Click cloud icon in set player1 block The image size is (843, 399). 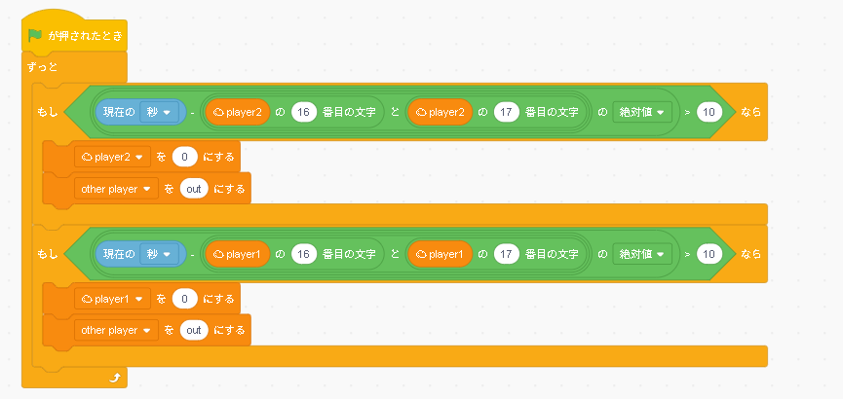[87, 299]
